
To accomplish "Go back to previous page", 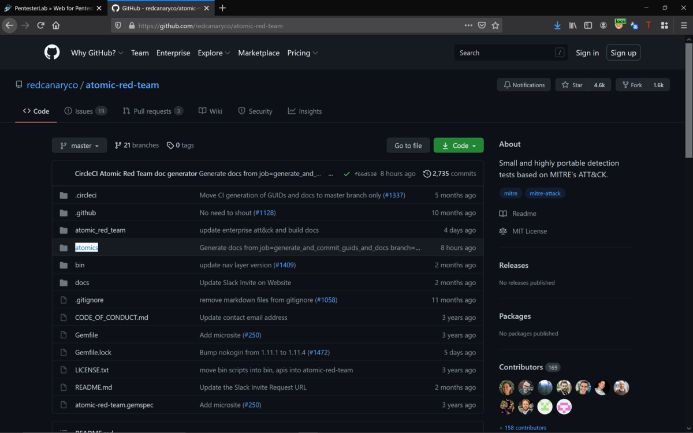I will [9, 25].
